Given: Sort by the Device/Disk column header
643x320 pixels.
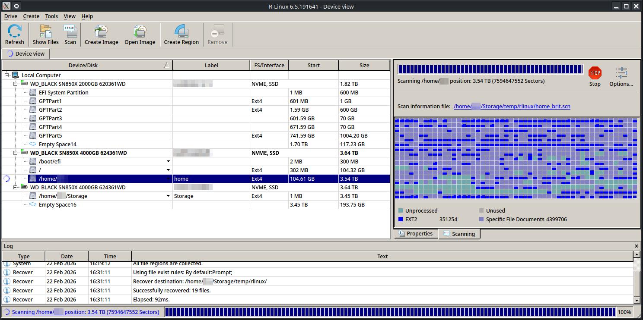Looking at the screenshot, I should click(87, 65).
